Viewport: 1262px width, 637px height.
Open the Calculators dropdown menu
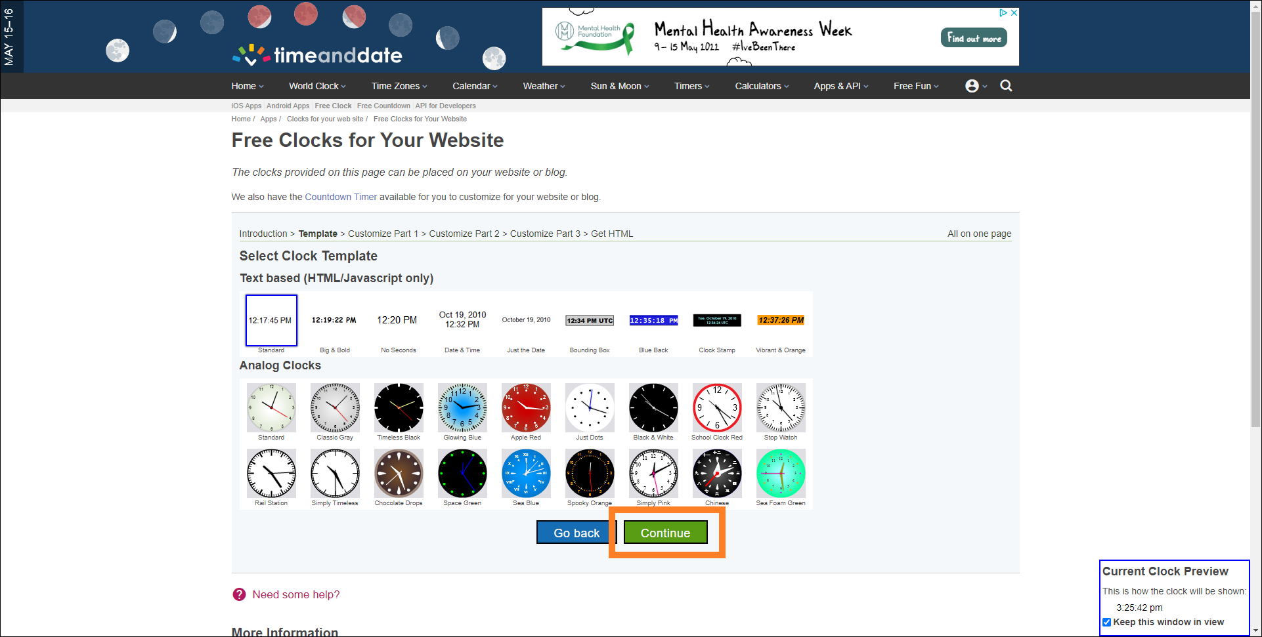[762, 86]
